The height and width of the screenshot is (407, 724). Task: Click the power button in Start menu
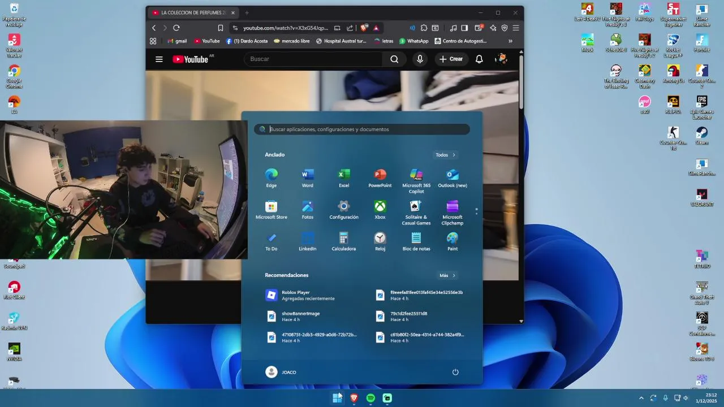pos(455,372)
